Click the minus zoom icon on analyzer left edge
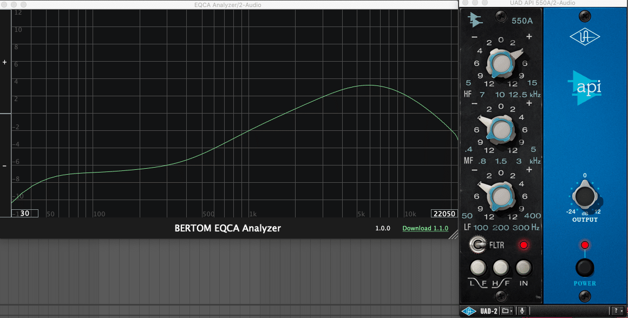Viewport: 628px width, 318px height. (5, 166)
